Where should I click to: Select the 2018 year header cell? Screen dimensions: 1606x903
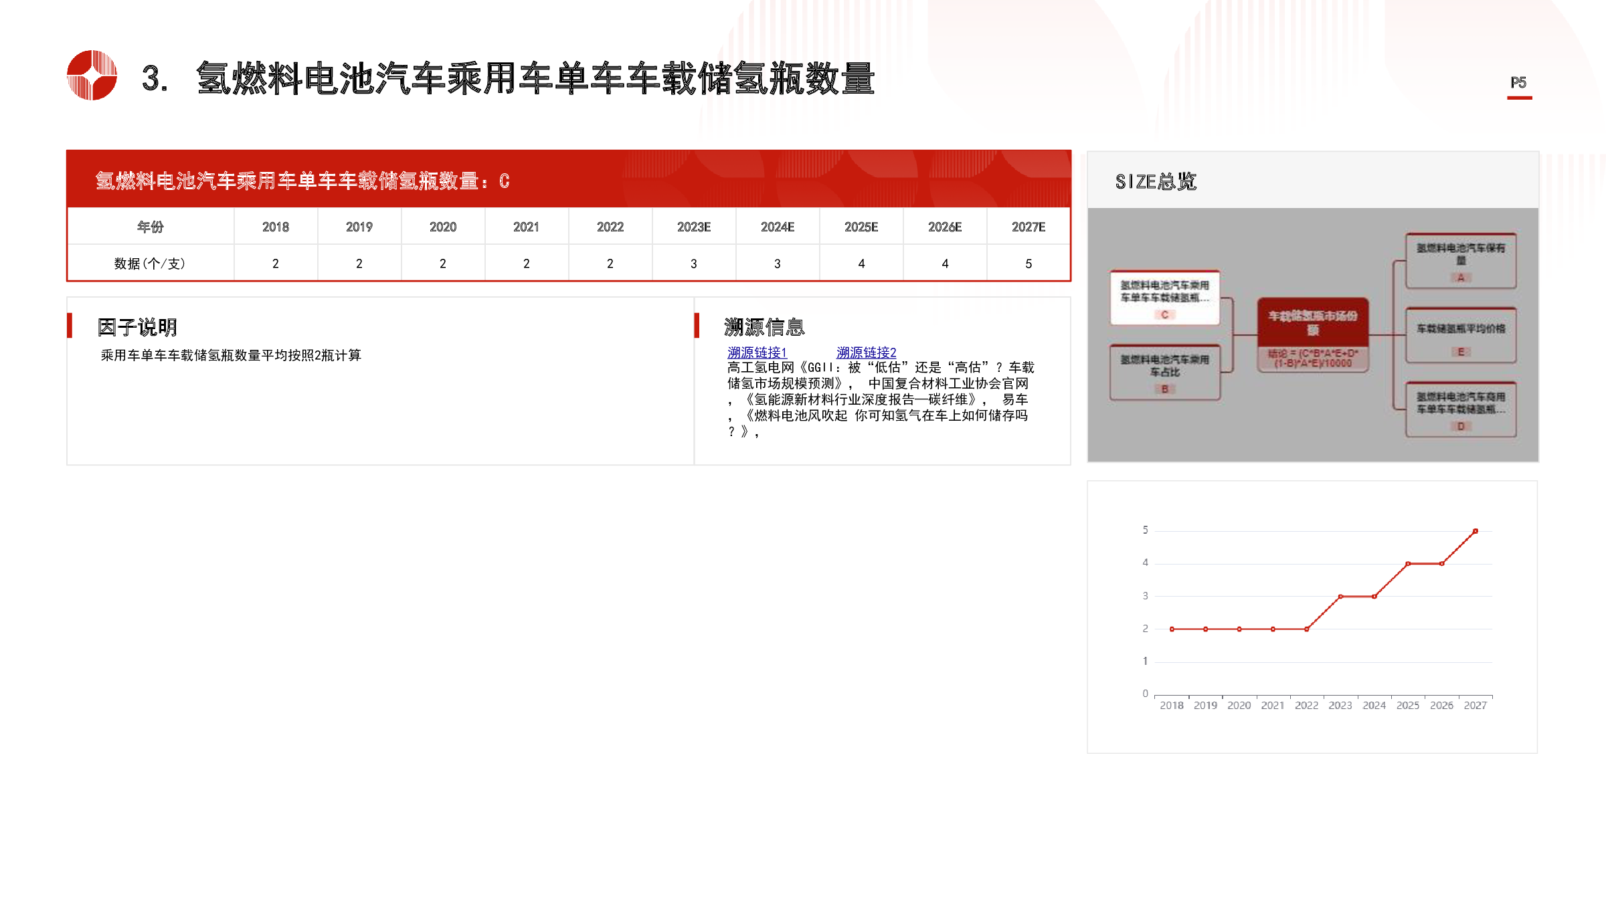tap(276, 227)
